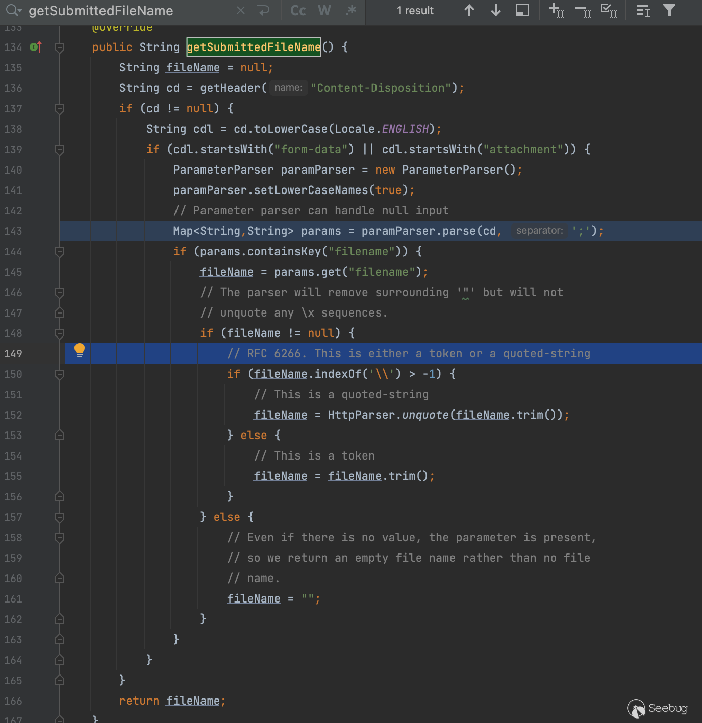Collapse the if (cd != null) block fold

click(60, 109)
